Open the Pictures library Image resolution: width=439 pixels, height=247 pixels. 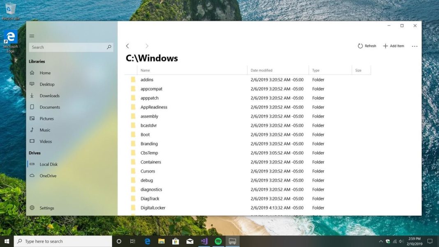point(46,118)
